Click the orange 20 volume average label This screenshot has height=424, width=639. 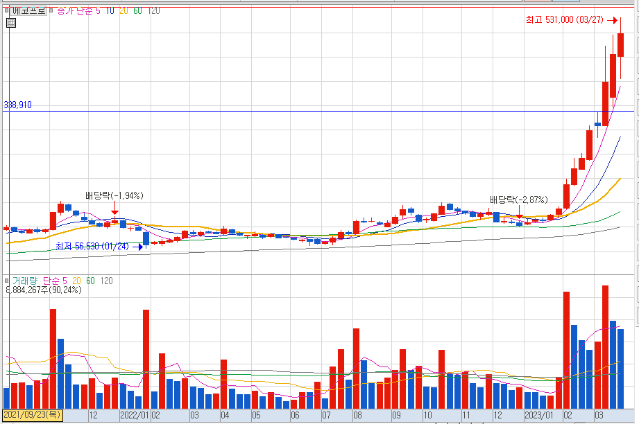[x=76, y=281]
